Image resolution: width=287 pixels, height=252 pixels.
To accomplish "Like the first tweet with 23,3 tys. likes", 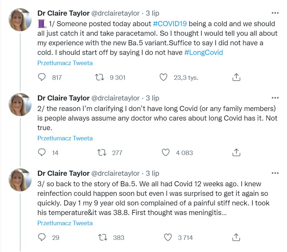I will click(163, 77).
